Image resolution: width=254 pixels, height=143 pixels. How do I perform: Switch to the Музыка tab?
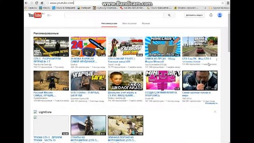(146, 23)
